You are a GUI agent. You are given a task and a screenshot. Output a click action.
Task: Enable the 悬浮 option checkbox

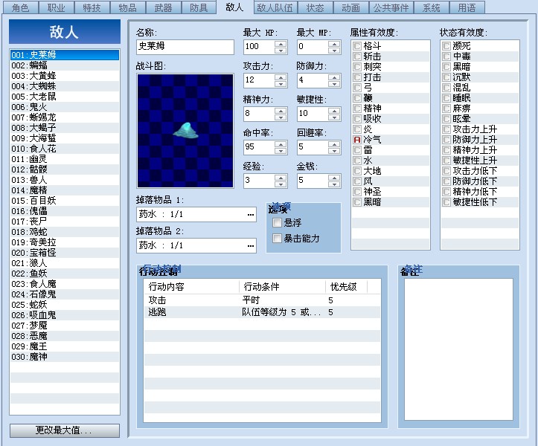click(277, 223)
